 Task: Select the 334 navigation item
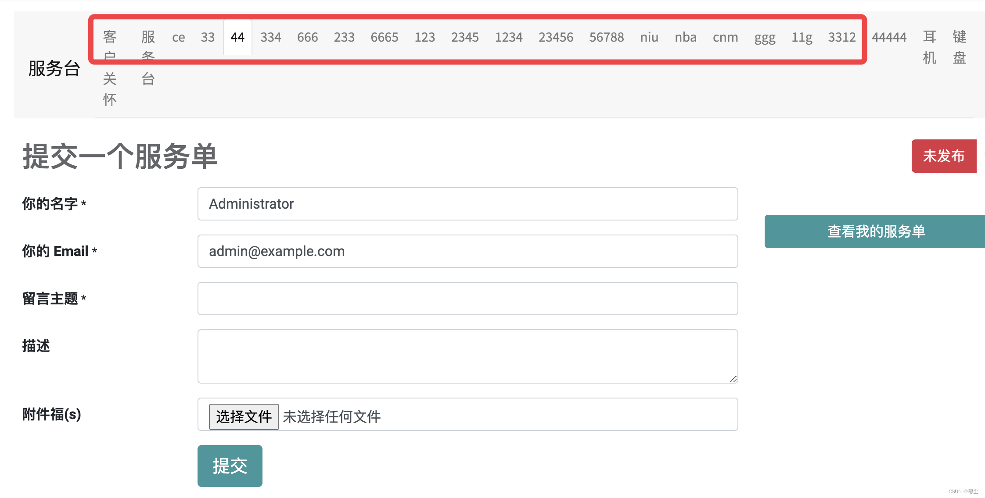[271, 37]
